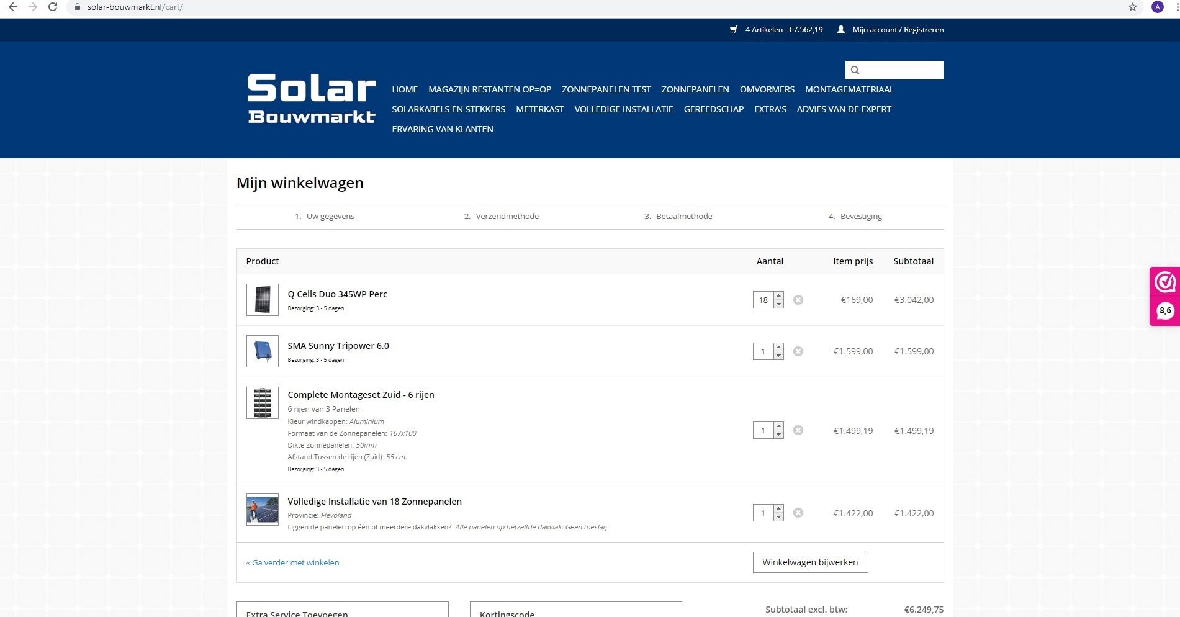The image size is (1180, 617).
Task: Click the Winkelwagen bijwerken button
Action: tap(810, 562)
